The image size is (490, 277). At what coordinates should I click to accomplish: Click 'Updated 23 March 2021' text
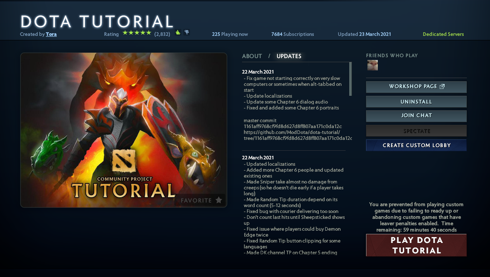tap(364, 34)
